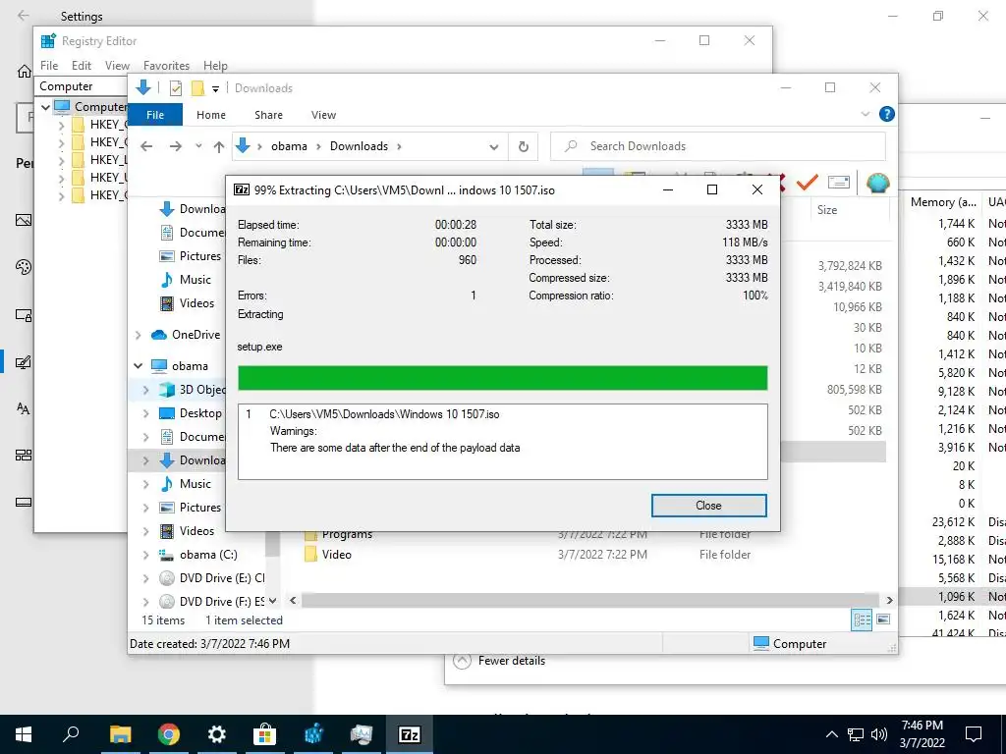Viewport: 1006px width, 754px height.
Task: Expand the Desktop tree node
Action: click(x=146, y=413)
